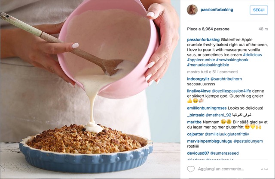Open the #newbakingbook hashtag

(x=232, y=60)
